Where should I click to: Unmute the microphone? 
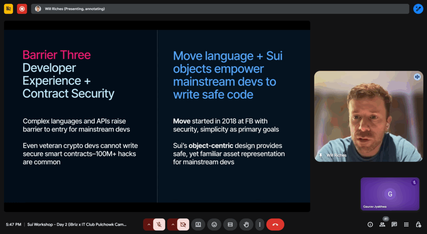click(x=159, y=224)
